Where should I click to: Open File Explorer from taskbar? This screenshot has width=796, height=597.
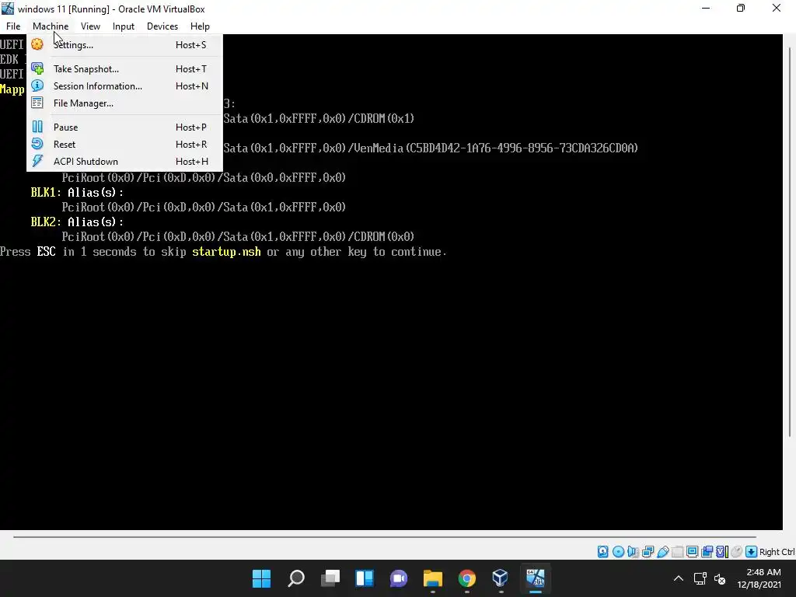coord(432,578)
